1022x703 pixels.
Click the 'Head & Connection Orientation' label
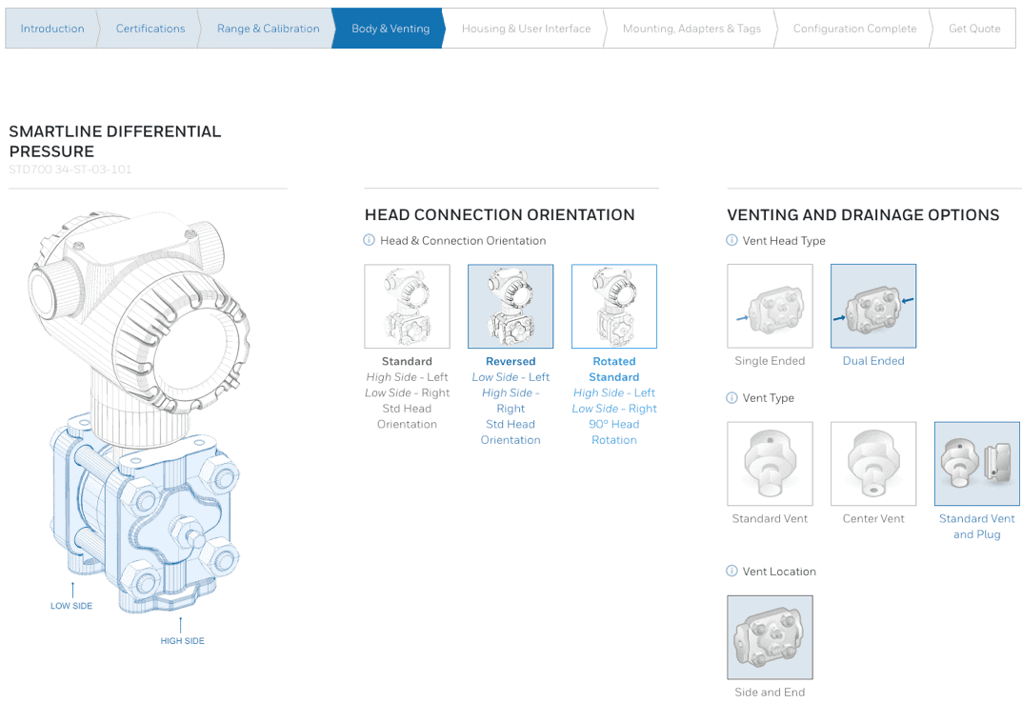click(463, 241)
